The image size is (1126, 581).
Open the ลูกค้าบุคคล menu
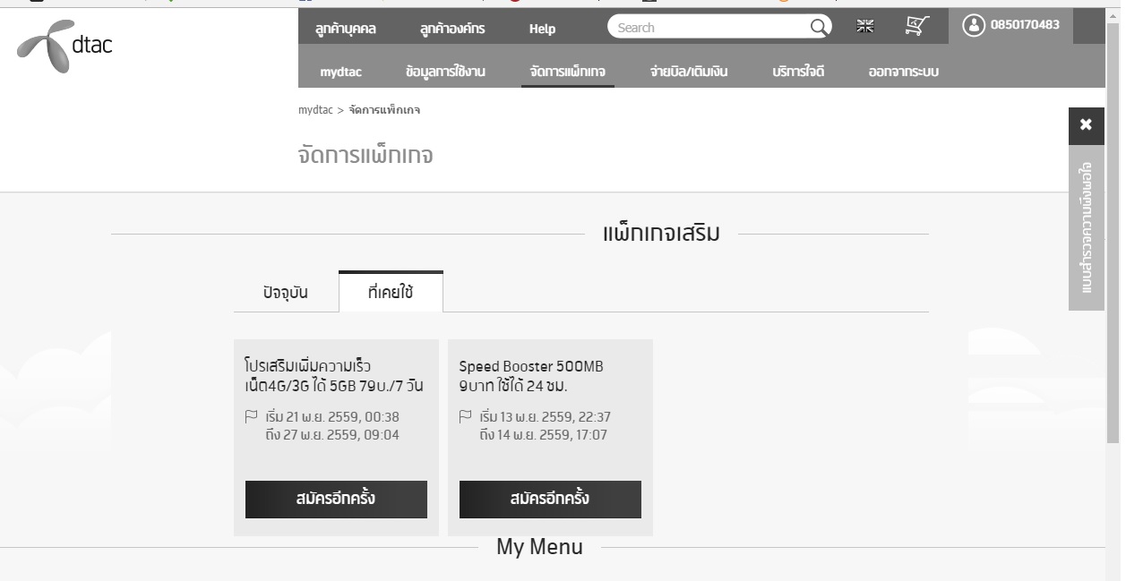coord(346,29)
